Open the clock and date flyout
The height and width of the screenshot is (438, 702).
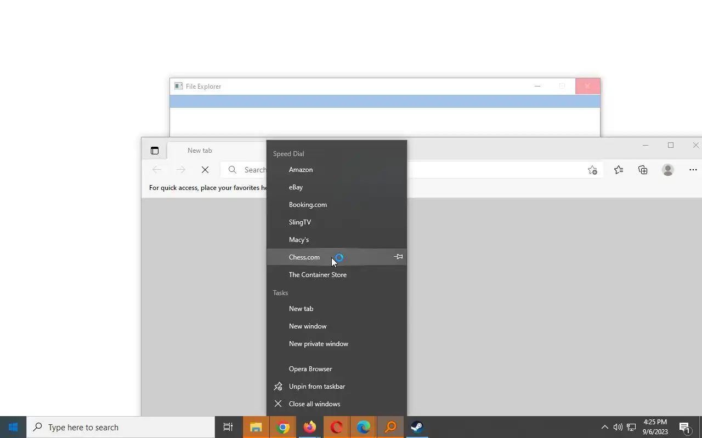tap(655, 427)
